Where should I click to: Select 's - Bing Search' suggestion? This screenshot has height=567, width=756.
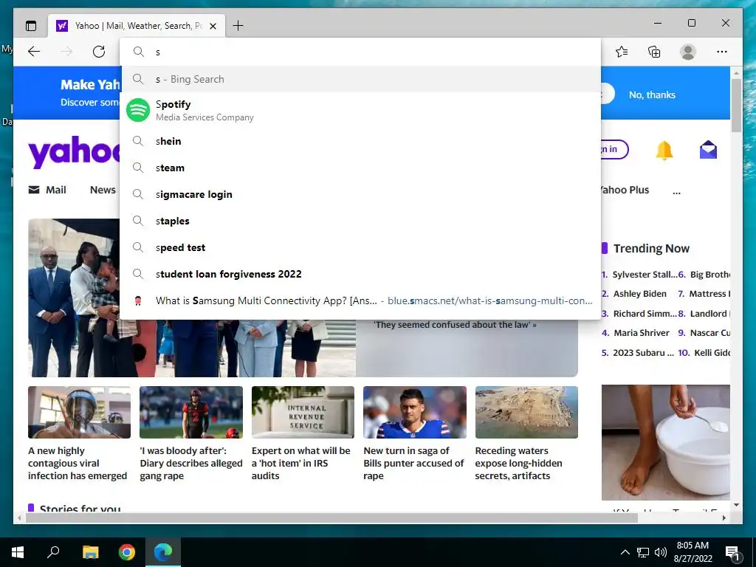[x=360, y=79]
